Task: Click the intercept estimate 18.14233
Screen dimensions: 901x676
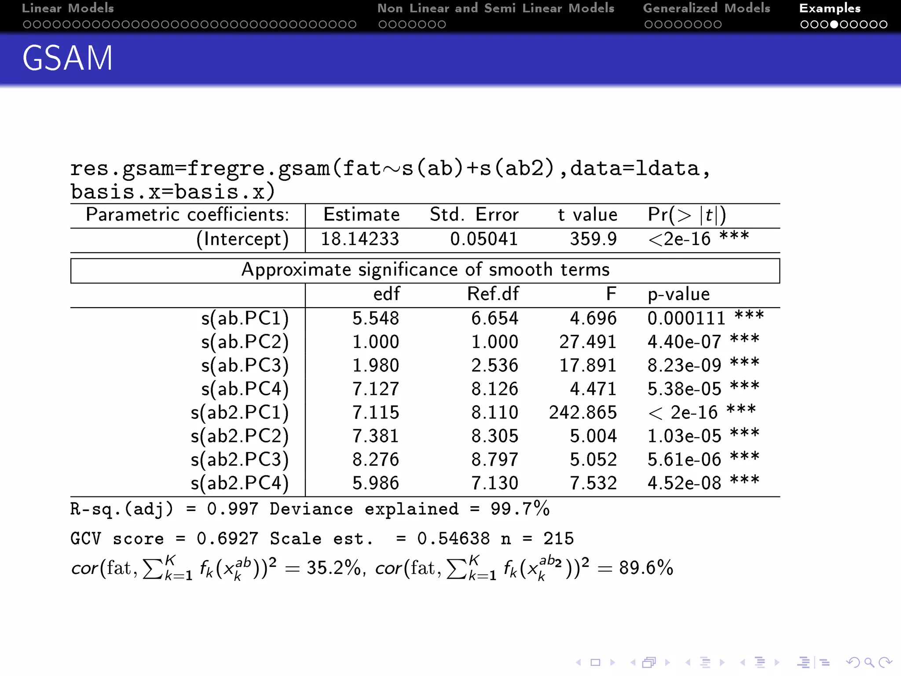Action: coord(360,239)
